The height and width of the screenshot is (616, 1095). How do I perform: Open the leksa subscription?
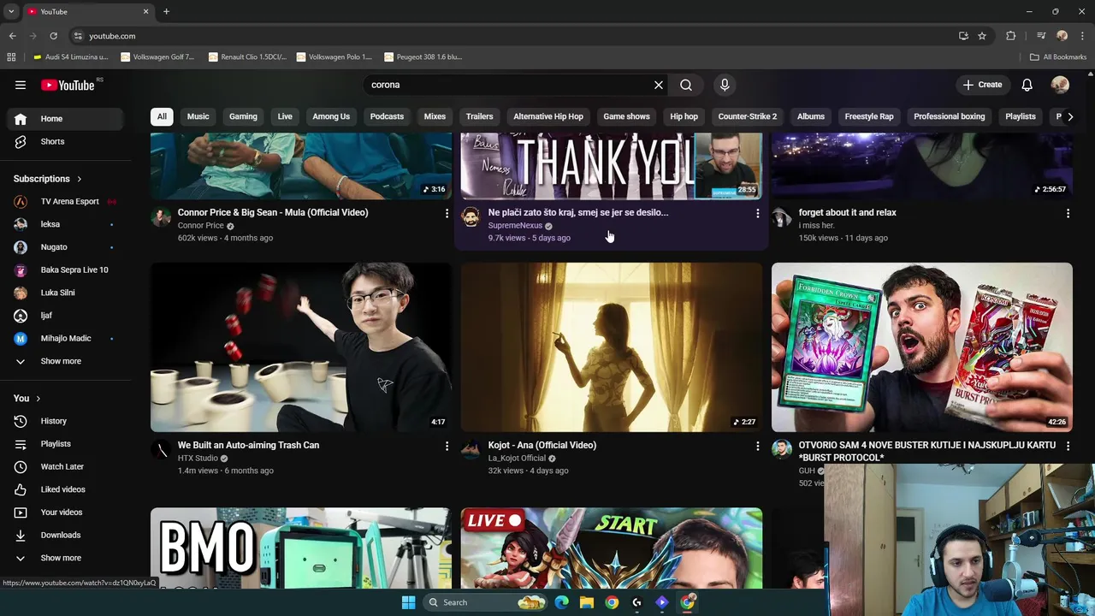point(66,224)
